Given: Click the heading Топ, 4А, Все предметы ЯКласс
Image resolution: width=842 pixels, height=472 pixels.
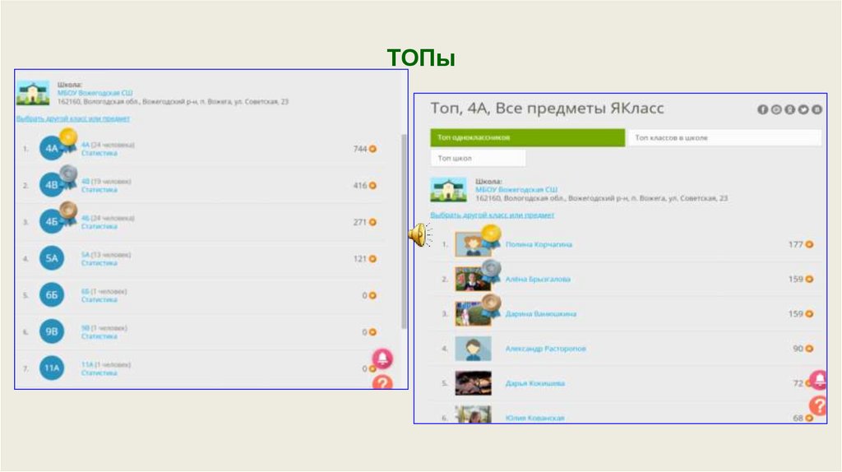Looking at the screenshot, I should tap(547, 109).
